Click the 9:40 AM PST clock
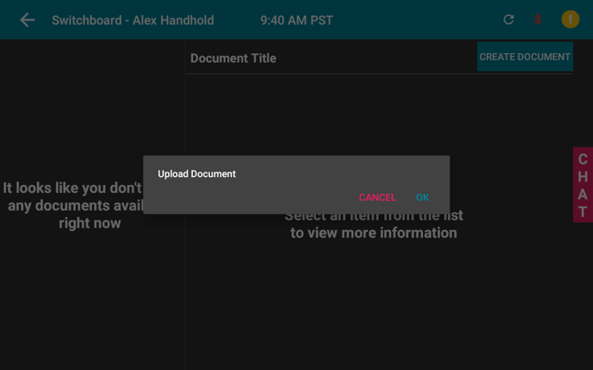The image size is (593, 370). point(296,20)
